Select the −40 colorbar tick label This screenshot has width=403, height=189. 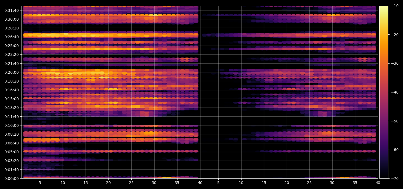[x=394, y=92]
